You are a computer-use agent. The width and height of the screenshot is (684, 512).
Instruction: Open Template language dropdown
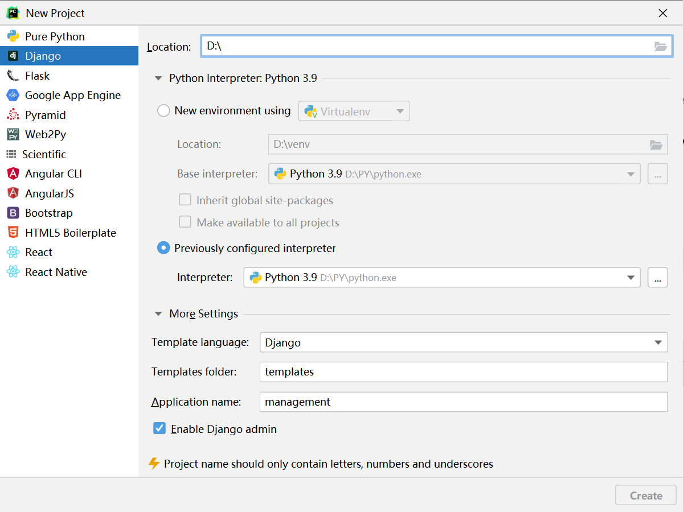[658, 342]
